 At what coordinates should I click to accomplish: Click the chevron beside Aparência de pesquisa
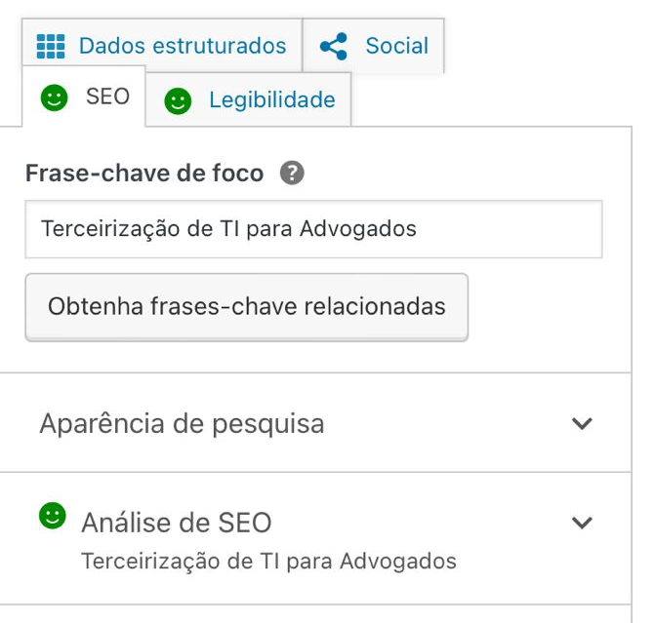point(582,424)
